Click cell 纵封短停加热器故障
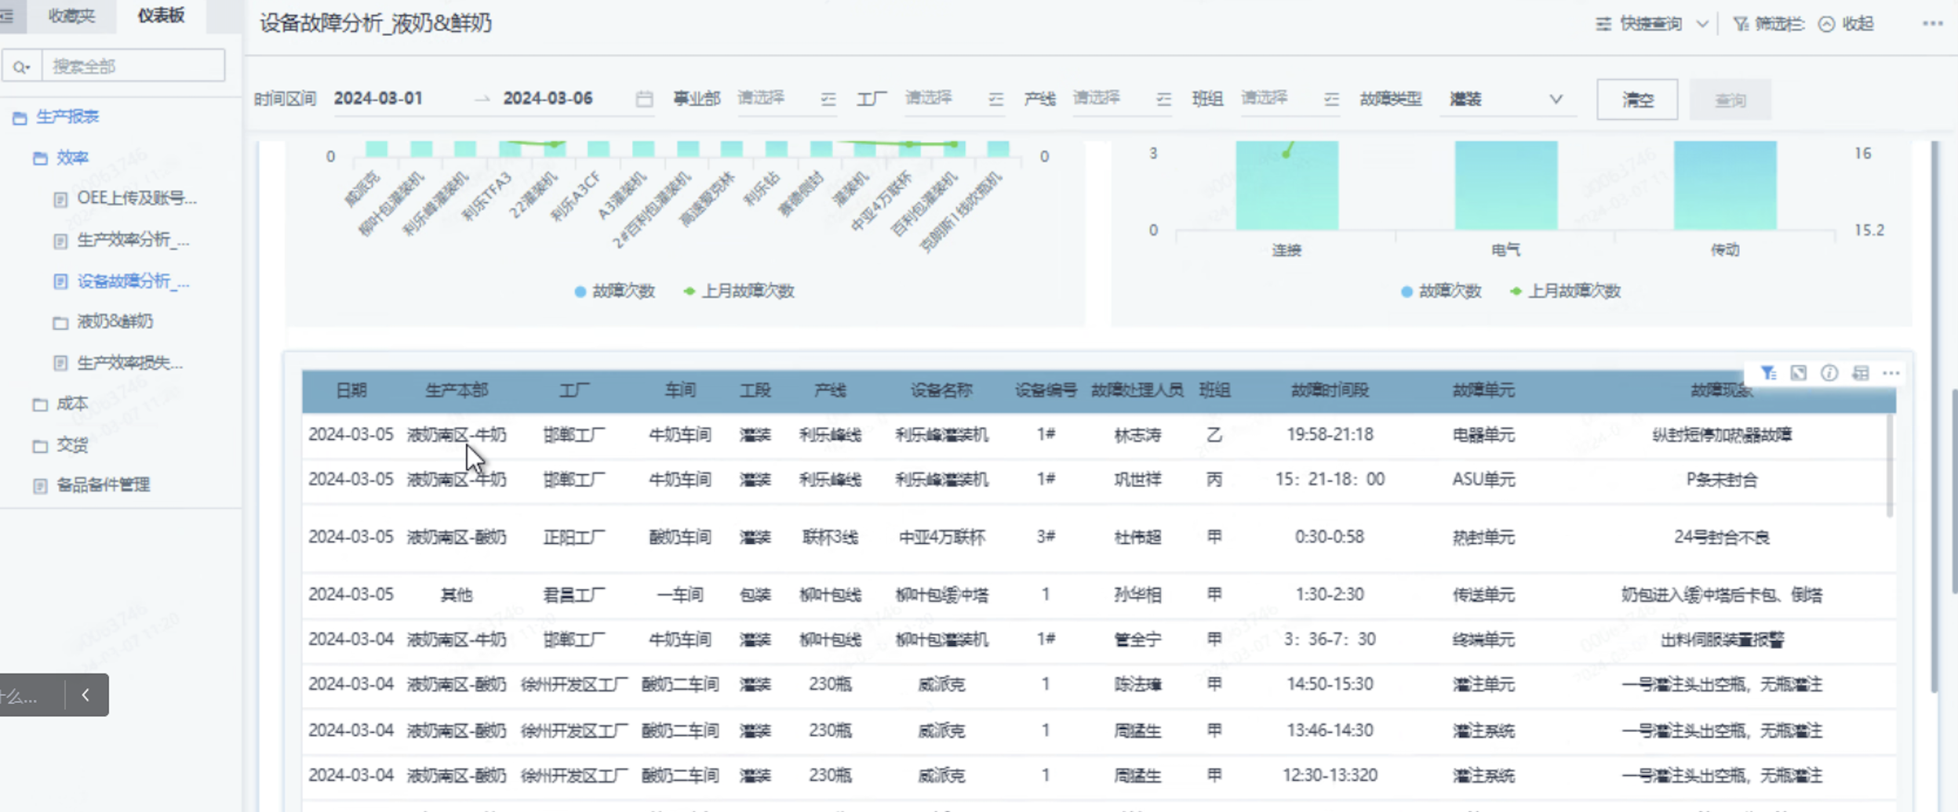 point(1721,435)
